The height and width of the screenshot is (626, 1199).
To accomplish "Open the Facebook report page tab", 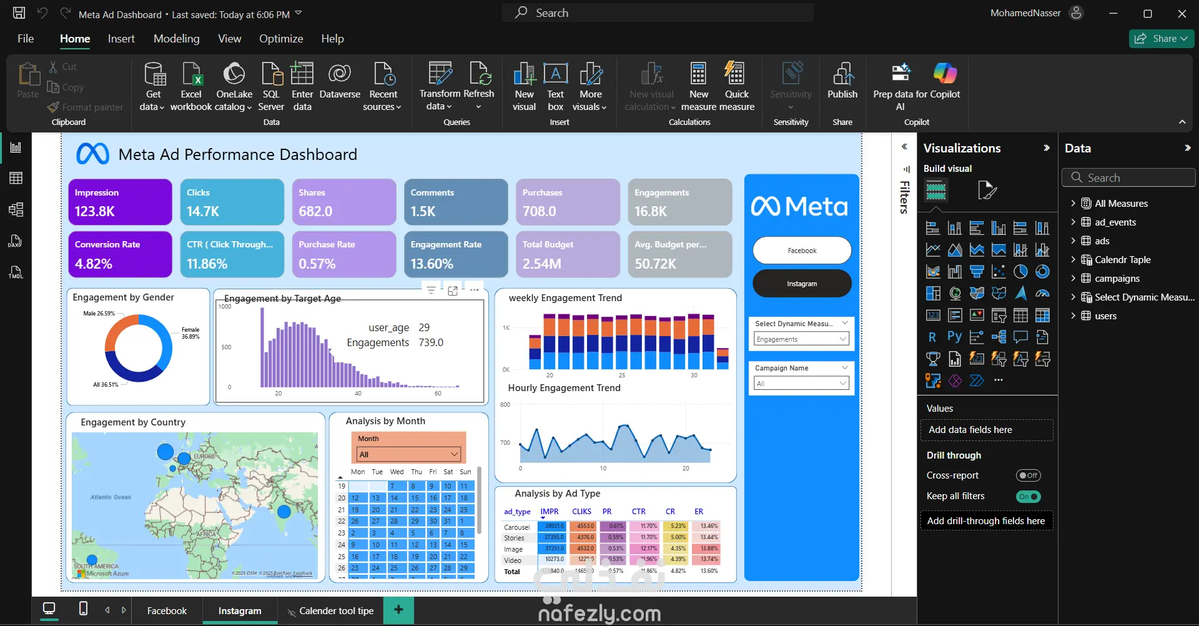I will point(167,610).
